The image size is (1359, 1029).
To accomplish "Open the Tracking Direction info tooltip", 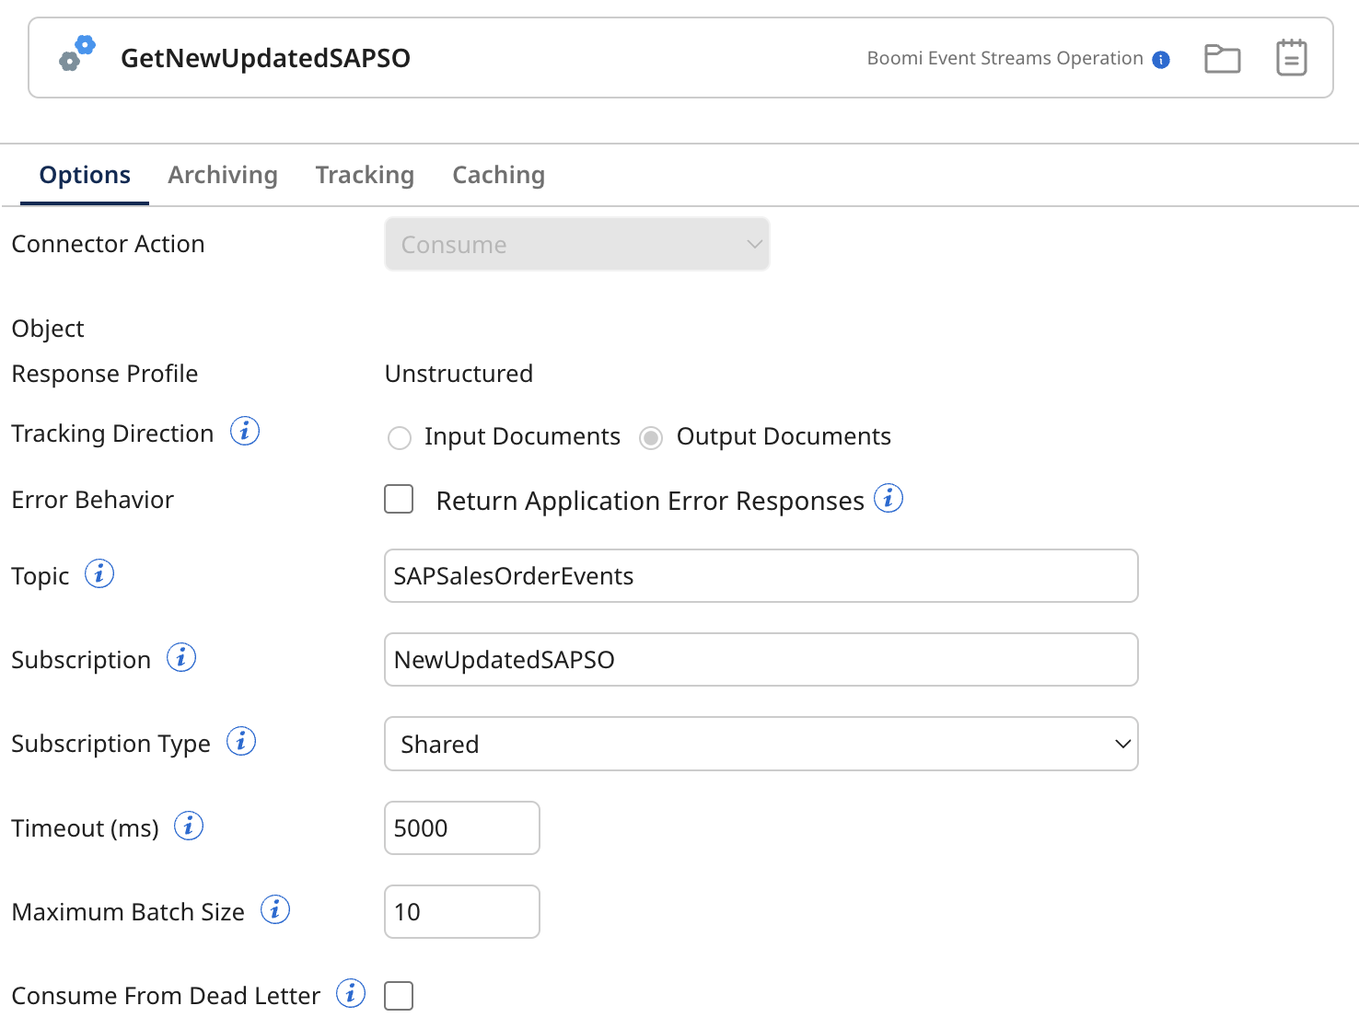I will [245, 431].
